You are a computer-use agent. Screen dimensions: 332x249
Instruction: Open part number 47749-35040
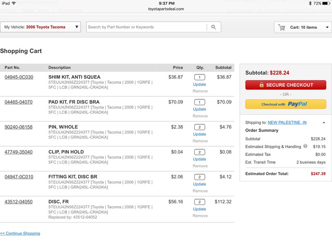coord(19,152)
